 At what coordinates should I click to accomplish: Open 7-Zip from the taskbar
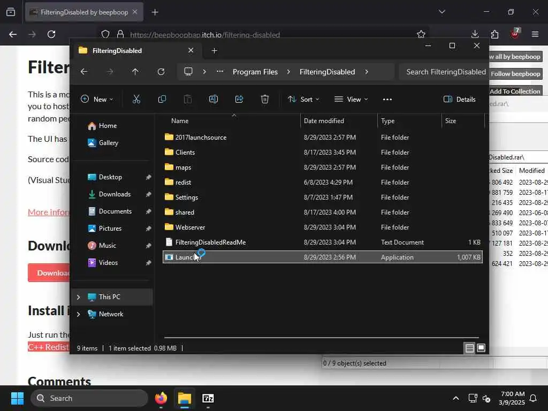[x=208, y=398]
